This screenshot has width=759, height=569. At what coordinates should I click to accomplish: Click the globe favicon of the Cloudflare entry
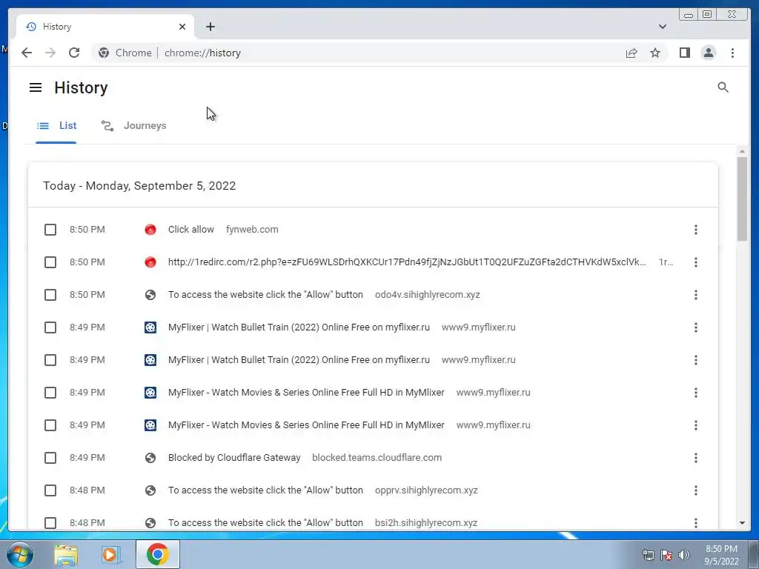pyautogui.click(x=150, y=458)
